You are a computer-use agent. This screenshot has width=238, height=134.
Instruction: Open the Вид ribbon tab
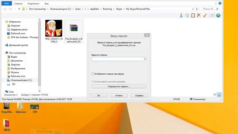pyautogui.click(x=46, y=3)
